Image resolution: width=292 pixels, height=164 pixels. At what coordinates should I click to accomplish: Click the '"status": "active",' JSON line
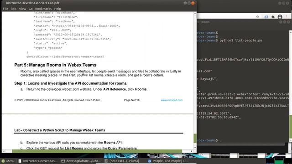51,43
